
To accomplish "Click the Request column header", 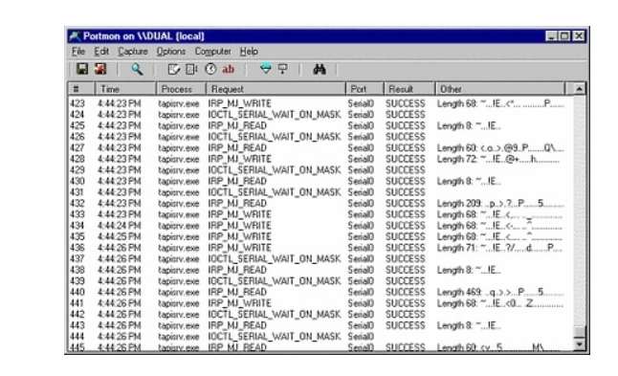I will coord(276,89).
